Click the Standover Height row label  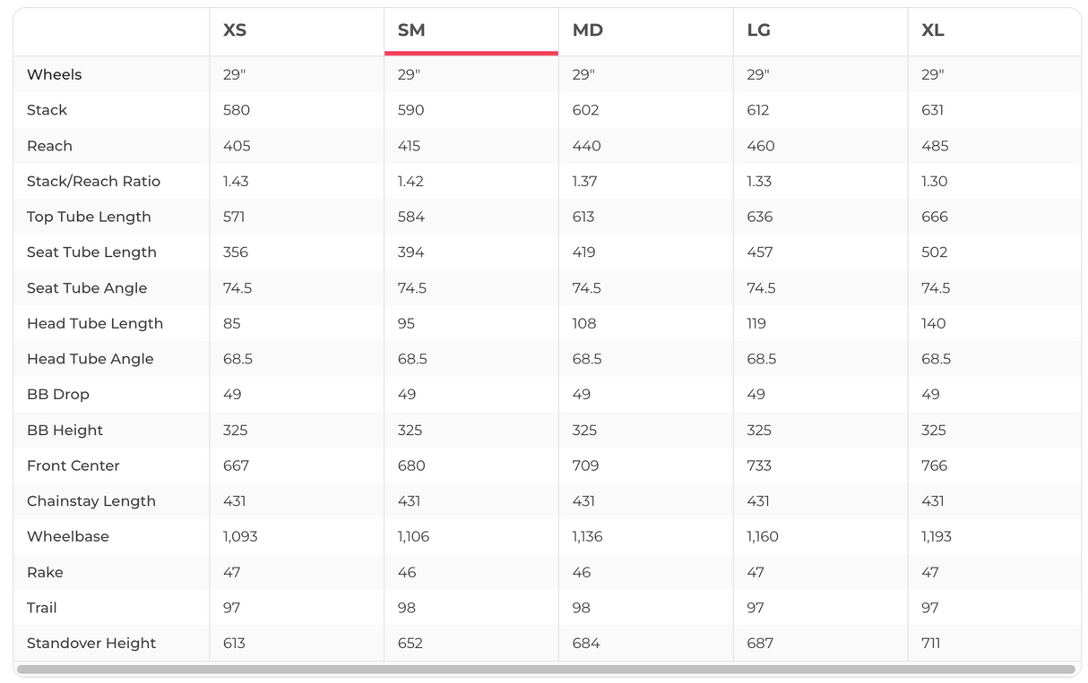tap(91, 644)
